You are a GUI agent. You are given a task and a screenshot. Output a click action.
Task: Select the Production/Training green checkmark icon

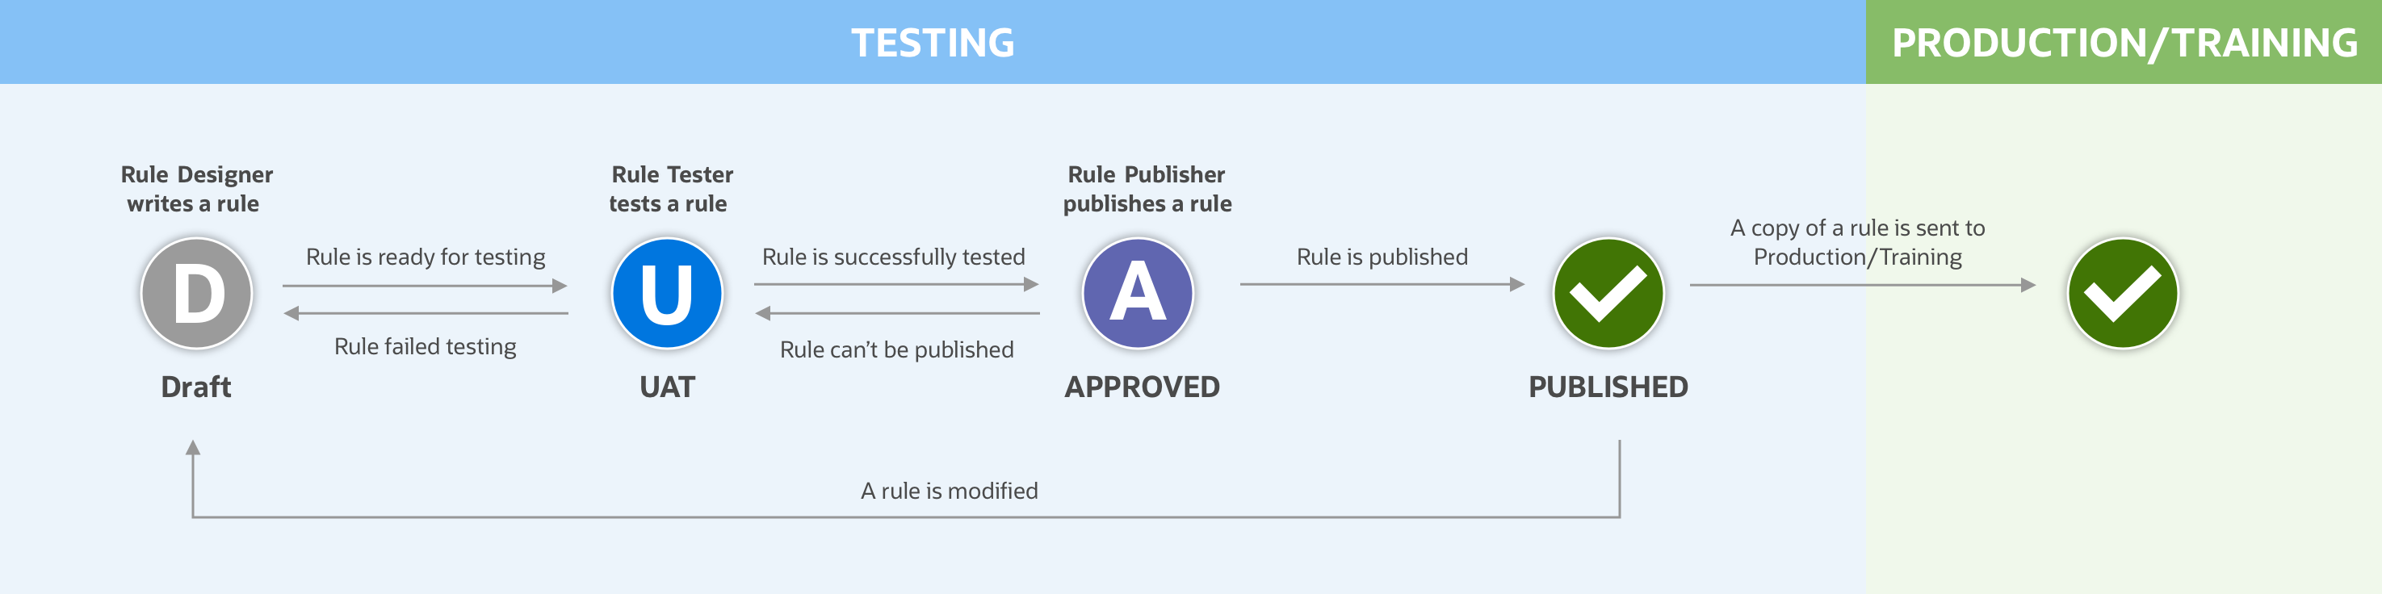pos(2122,294)
